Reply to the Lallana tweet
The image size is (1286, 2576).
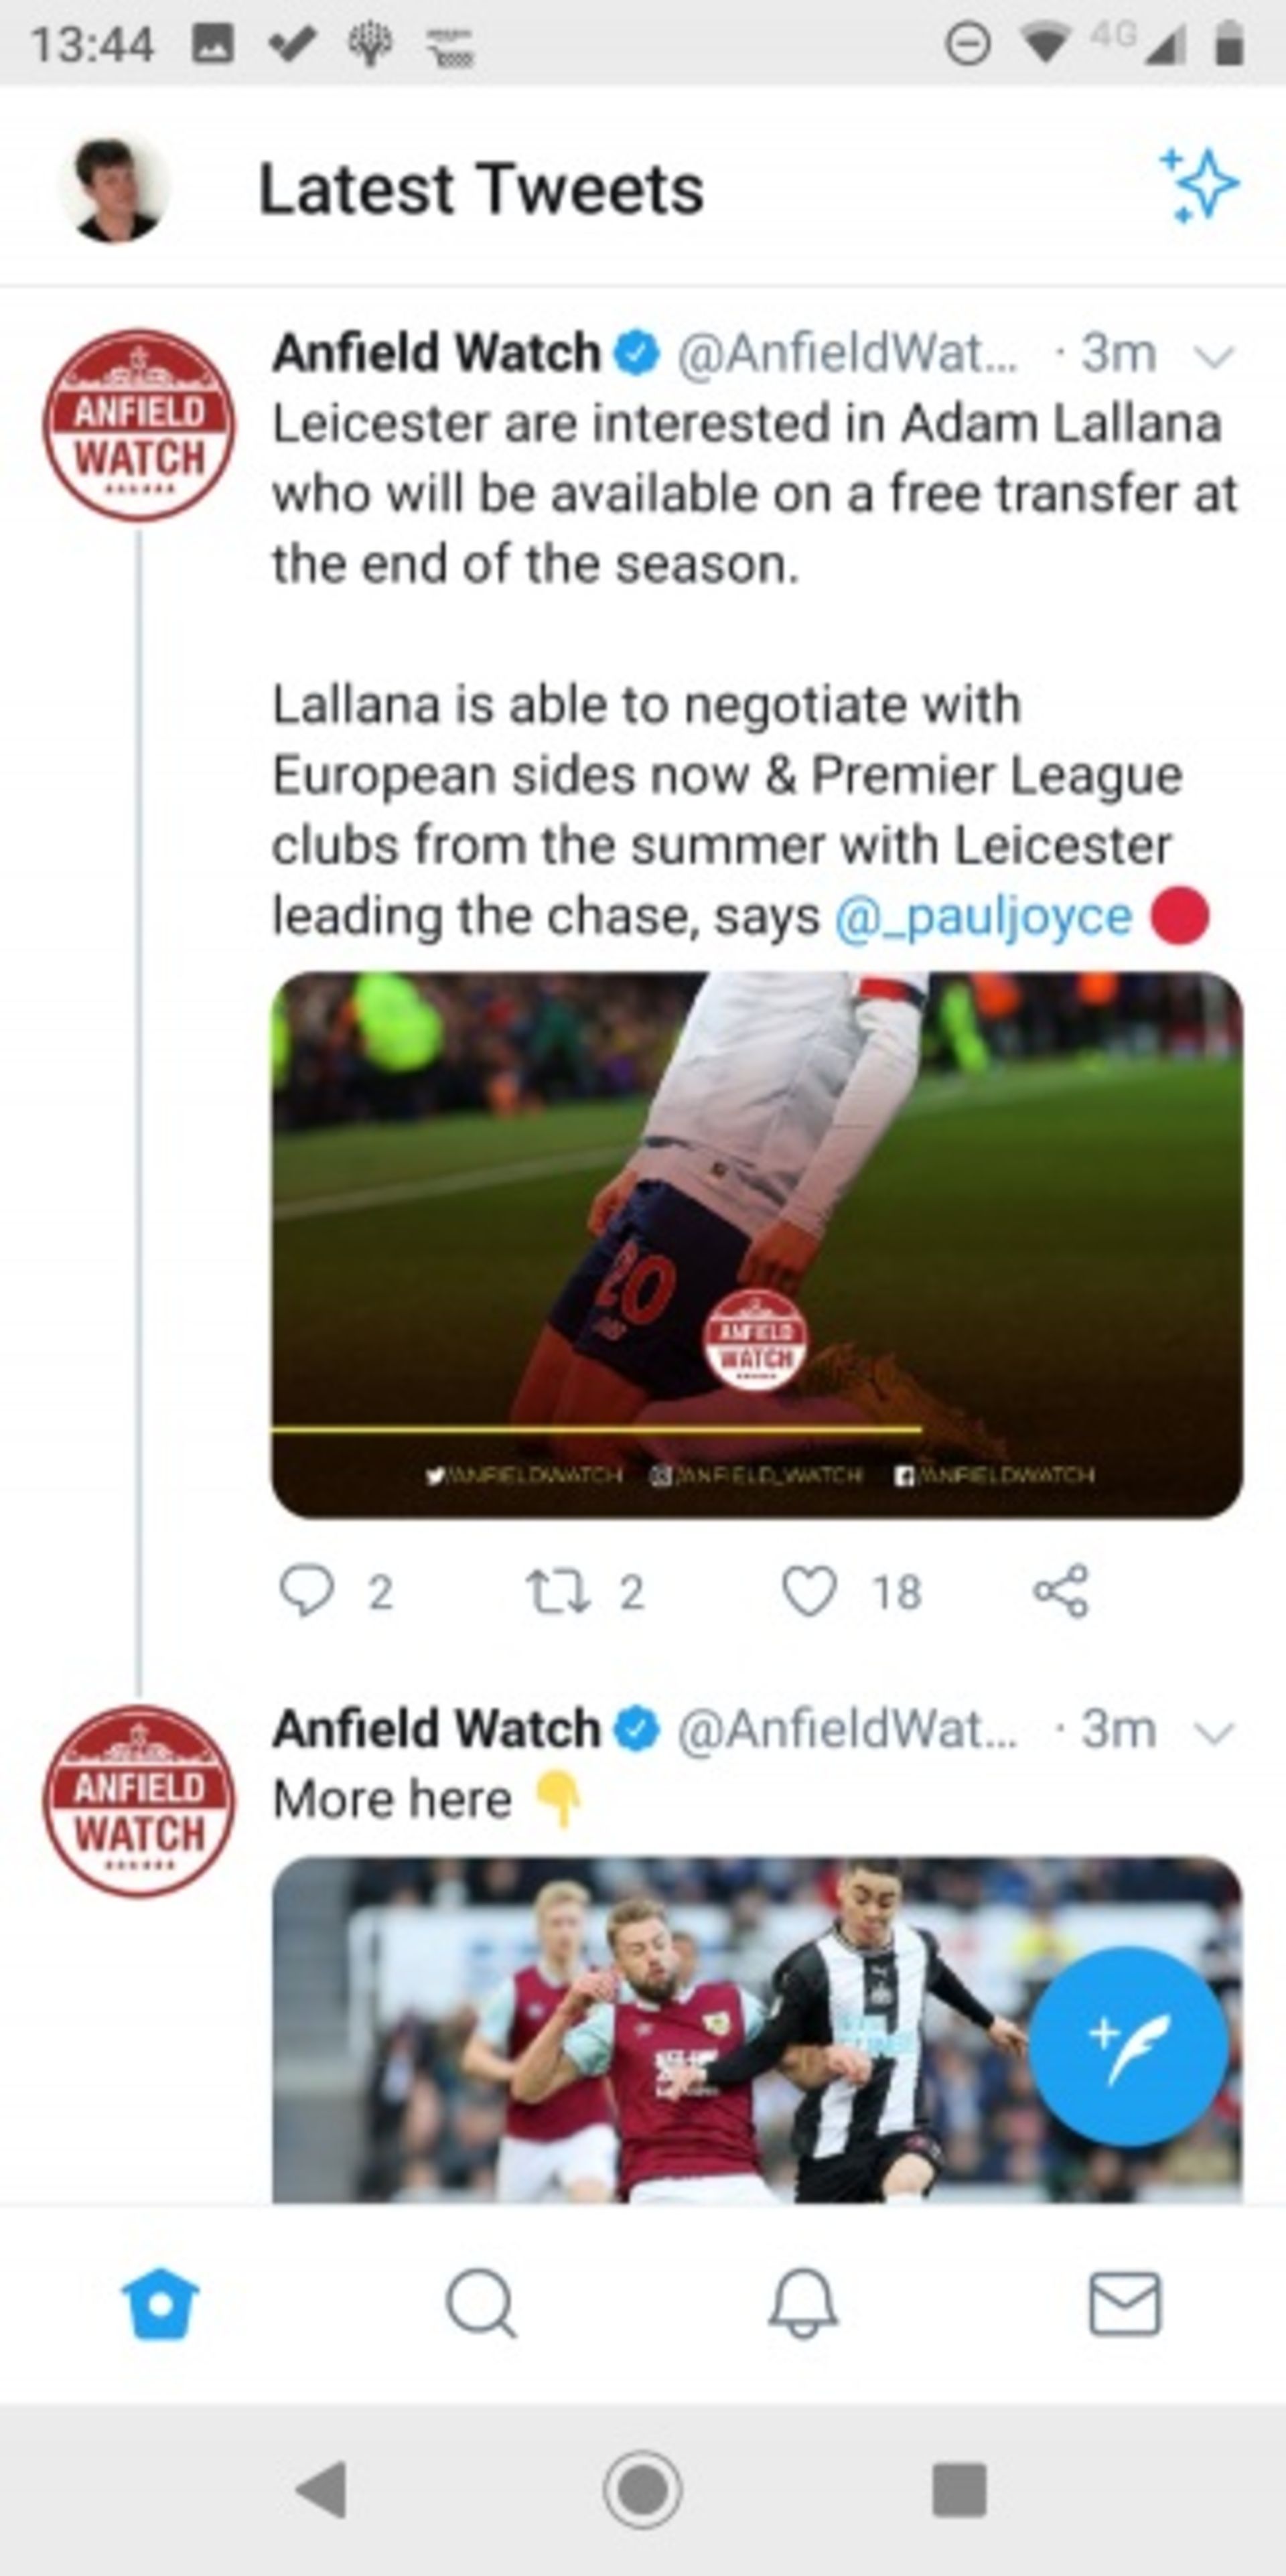click(307, 1591)
